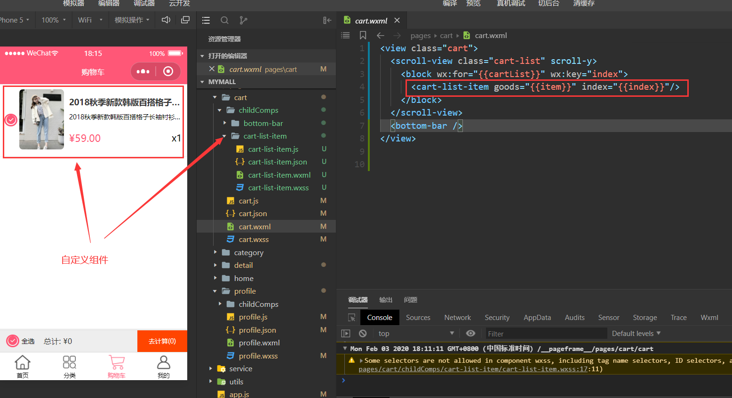Image resolution: width=732 pixels, height=398 pixels.
Task: Click the 去计算(0) checkout button
Action: click(162, 341)
